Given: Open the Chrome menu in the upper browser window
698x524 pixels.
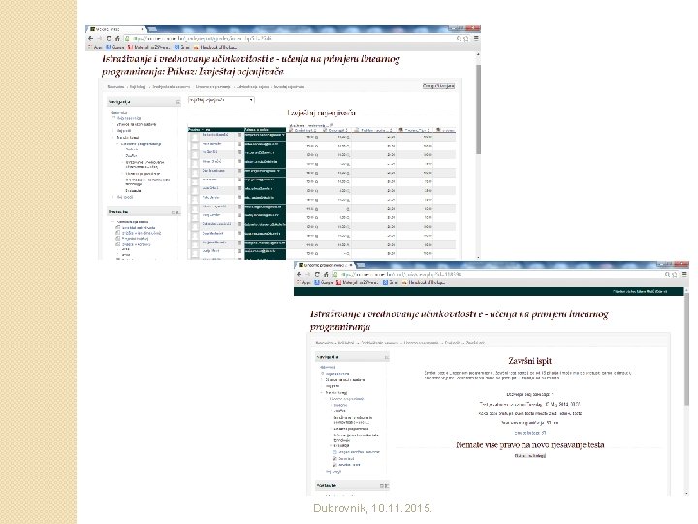Looking at the screenshot, I should (476, 38).
